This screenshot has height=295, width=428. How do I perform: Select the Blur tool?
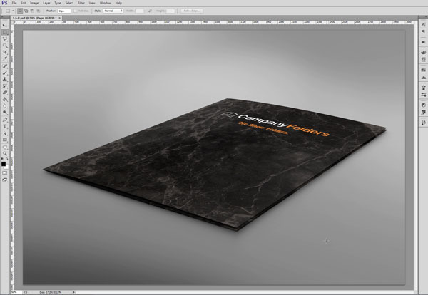5,105
